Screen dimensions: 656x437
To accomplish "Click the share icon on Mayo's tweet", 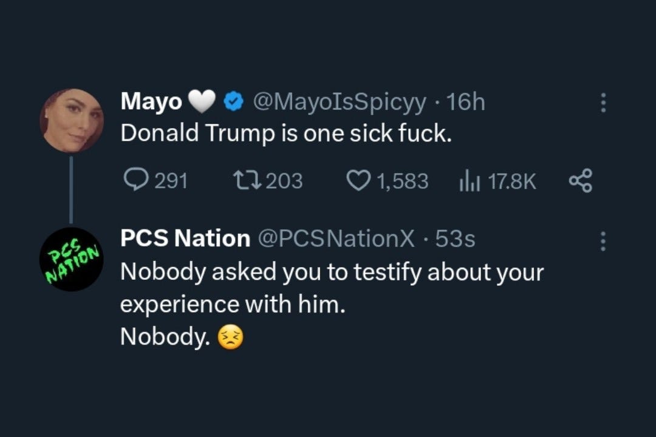I will (x=581, y=180).
